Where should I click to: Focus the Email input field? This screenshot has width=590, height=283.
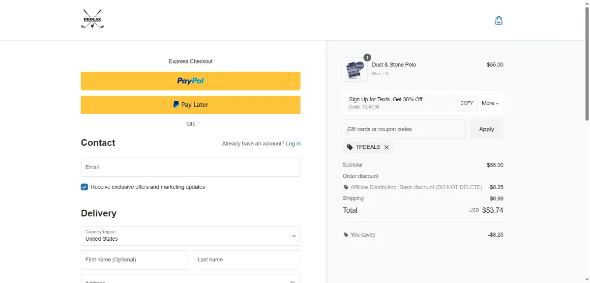[191, 167]
